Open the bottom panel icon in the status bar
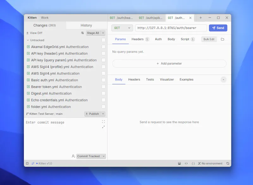The height and width of the screenshot is (185, 253). [x=179, y=163]
